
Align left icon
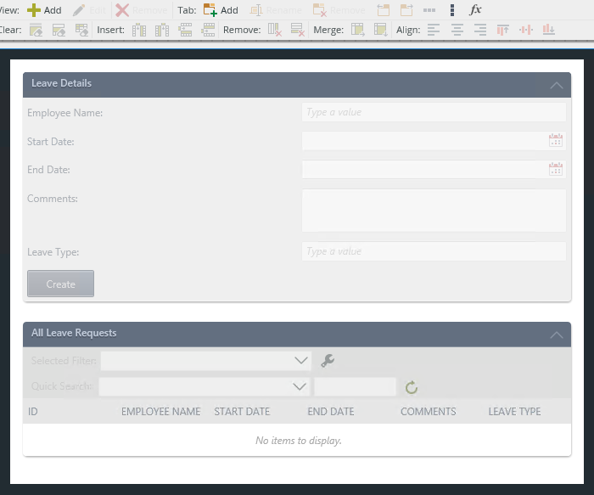[x=434, y=30]
